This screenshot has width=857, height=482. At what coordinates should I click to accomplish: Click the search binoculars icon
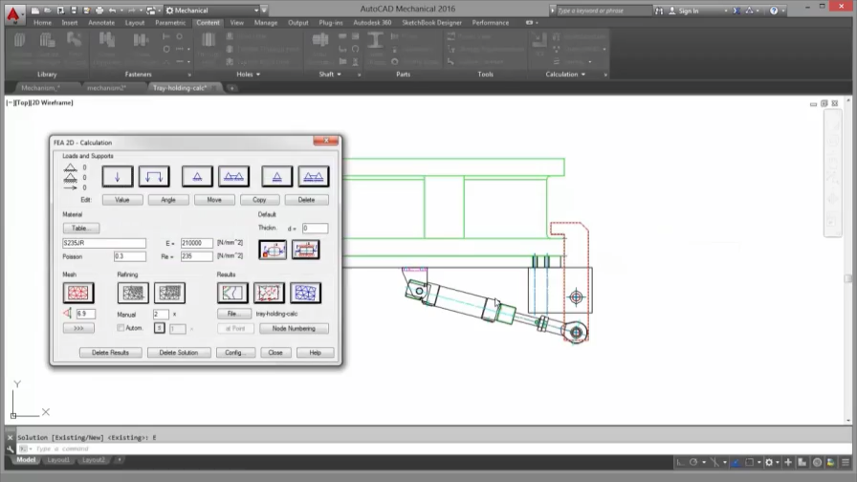pyautogui.click(x=659, y=11)
